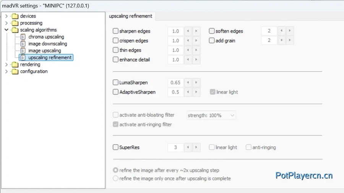Open the anti-bloating strength dropdown
The width and height of the screenshot is (344, 193).
pyautogui.click(x=211, y=115)
